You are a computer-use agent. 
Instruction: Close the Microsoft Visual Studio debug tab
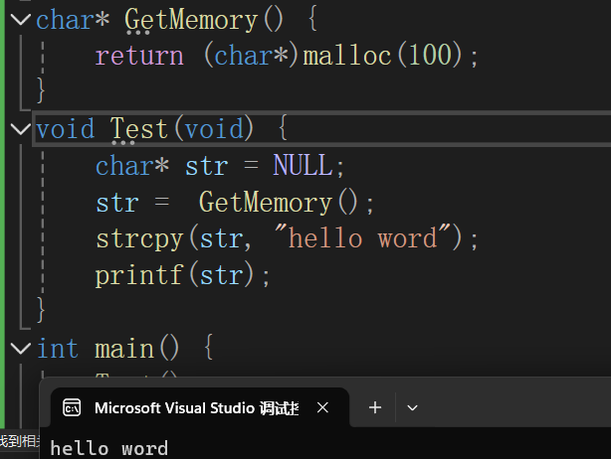pyautogui.click(x=322, y=407)
